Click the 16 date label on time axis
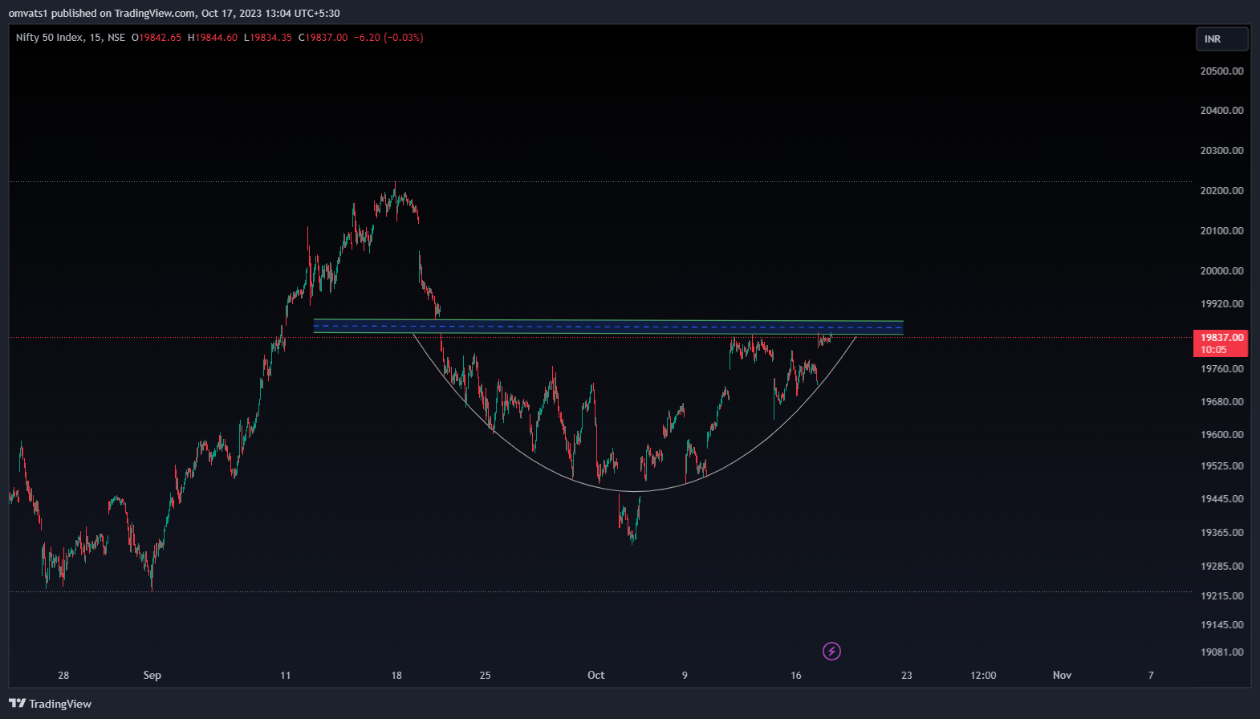The width and height of the screenshot is (1260, 719). coord(795,675)
